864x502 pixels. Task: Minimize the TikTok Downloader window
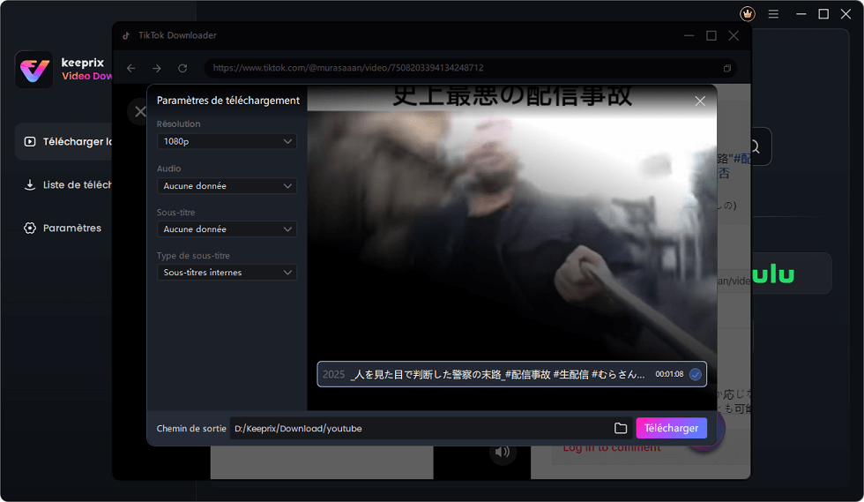click(x=689, y=36)
